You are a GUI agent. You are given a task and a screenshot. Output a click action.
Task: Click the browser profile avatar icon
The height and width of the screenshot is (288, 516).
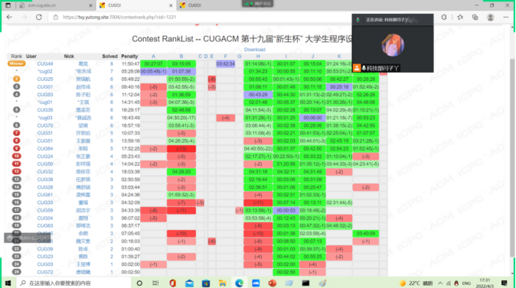pos(490,17)
